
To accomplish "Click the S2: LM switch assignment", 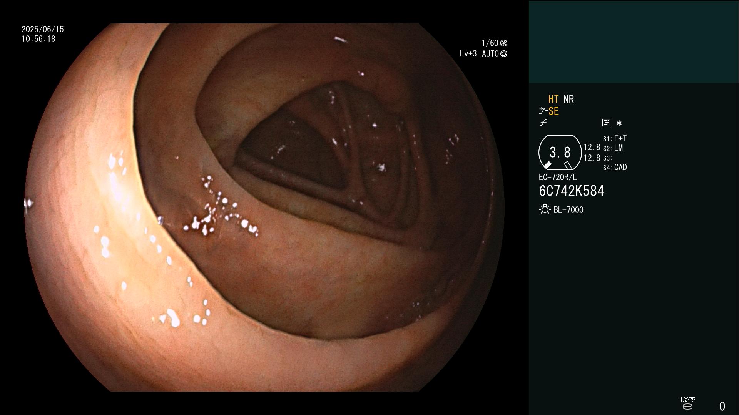I will [x=613, y=148].
